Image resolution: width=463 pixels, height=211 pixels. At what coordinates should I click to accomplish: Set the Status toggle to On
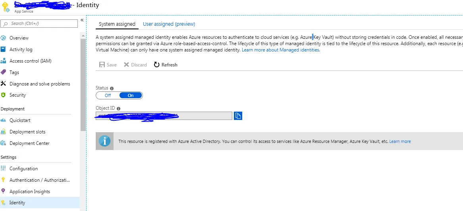131,95
